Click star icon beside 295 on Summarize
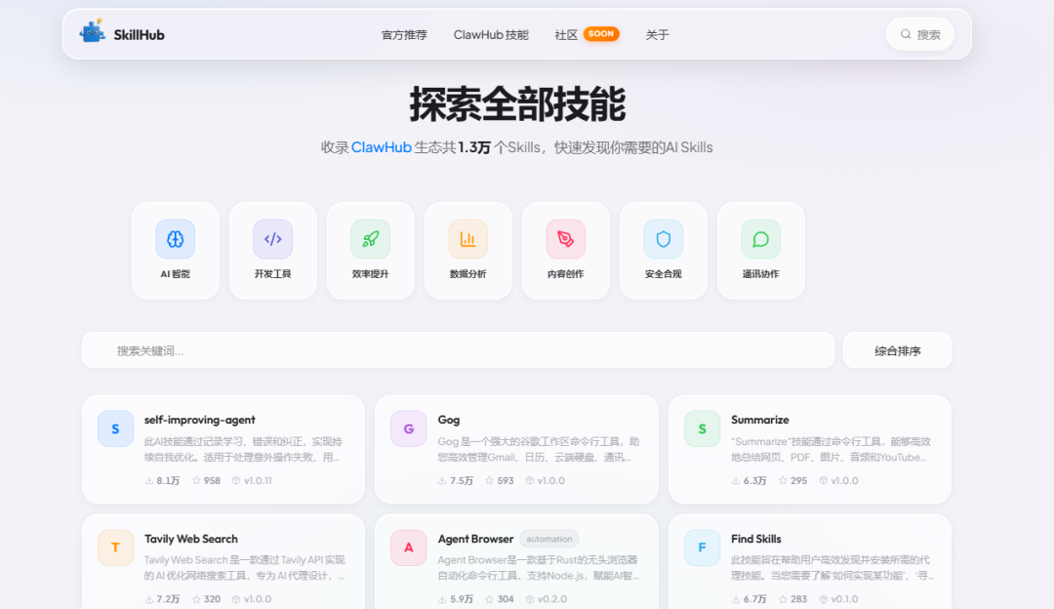Screen dimensions: 1054x609 point(783,480)
